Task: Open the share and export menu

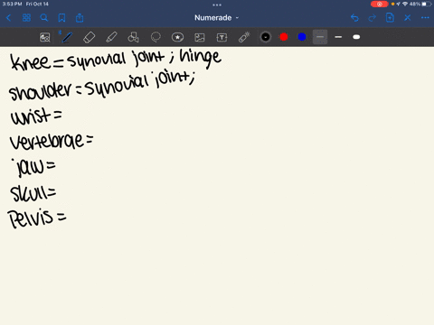Action: click(80, 18)
